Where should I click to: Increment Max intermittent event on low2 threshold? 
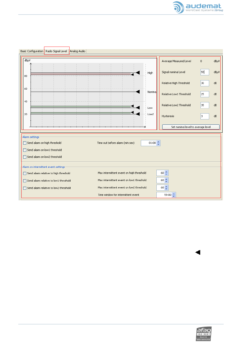[166, 186]
